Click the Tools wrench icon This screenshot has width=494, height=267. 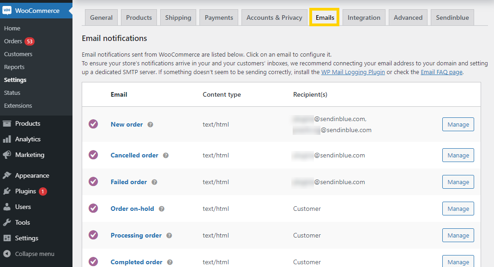(7, 222)
